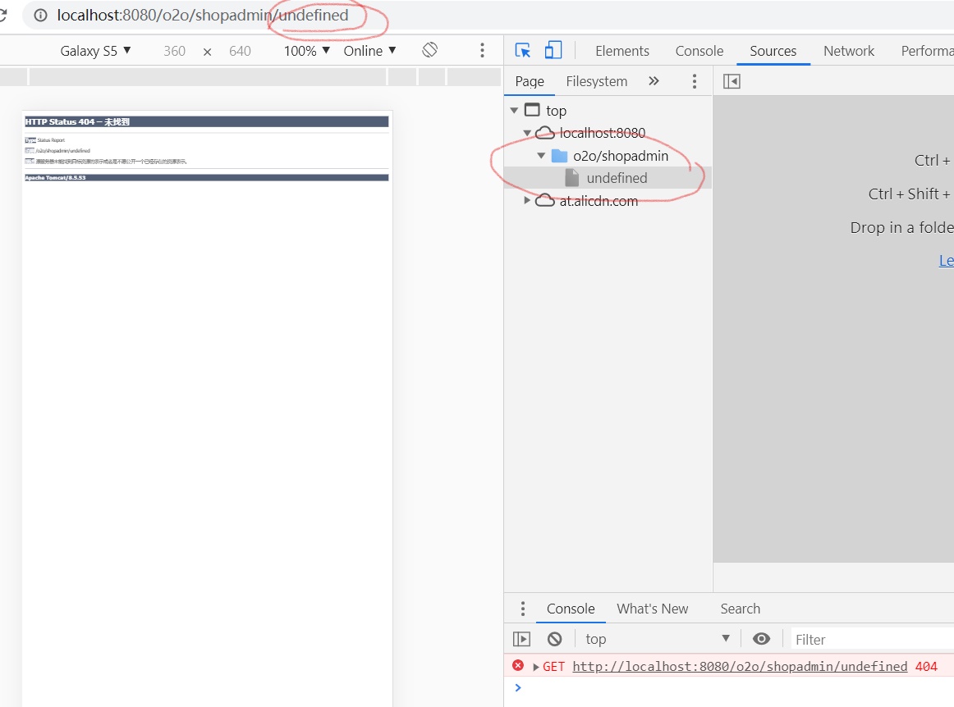Click the width 360 input field

pyautogui.click(x=174, y=51)
